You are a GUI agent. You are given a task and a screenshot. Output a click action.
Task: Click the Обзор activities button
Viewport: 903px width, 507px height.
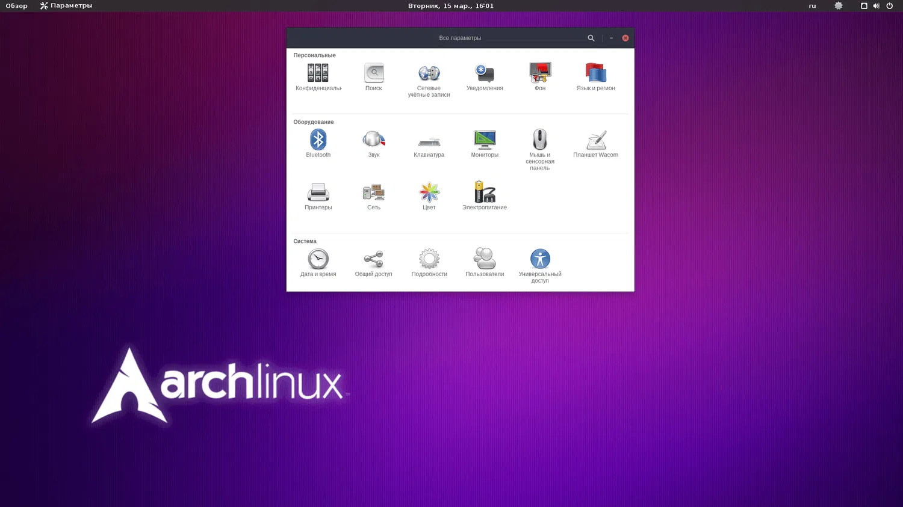pyautogui.click(x=17, y=6)
